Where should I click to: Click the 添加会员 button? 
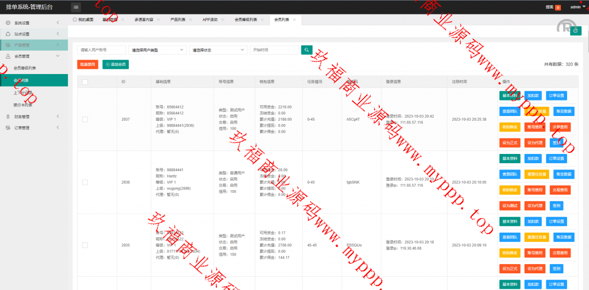pyautogui.click(x=116, y=64)
